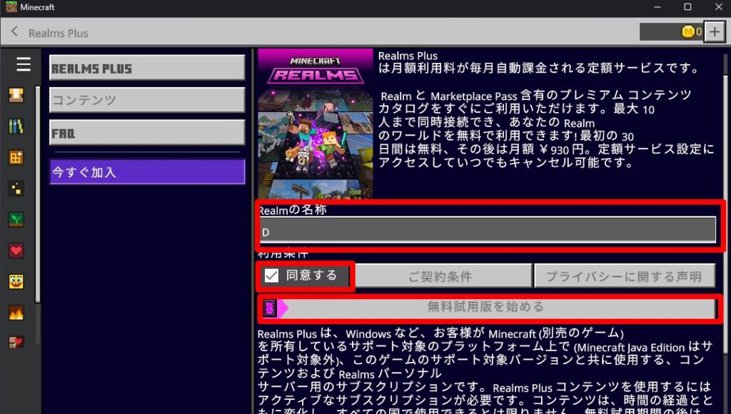Select the 今すぐ加入 tab
Viewport: 731px width, 414px height.
pos(147,172)
